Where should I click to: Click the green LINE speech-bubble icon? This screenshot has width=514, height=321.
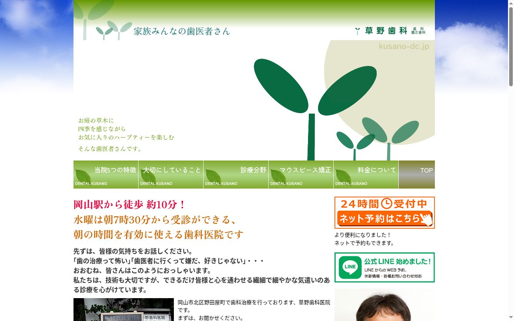(x=350, y=267)
